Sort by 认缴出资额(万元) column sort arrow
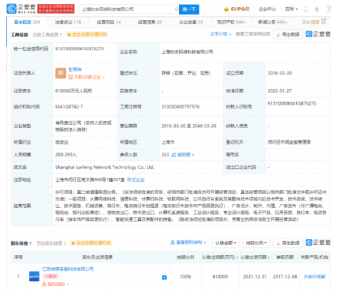 point(237,258)
